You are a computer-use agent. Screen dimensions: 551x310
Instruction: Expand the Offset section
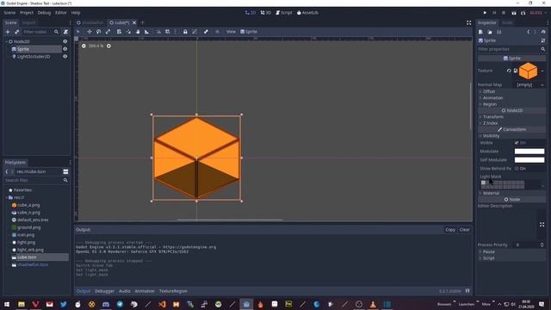pos(489,91)
